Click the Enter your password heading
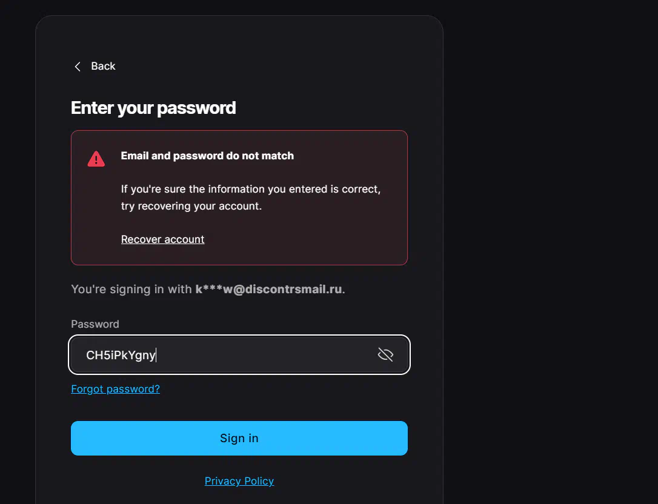 coord(153,108)
